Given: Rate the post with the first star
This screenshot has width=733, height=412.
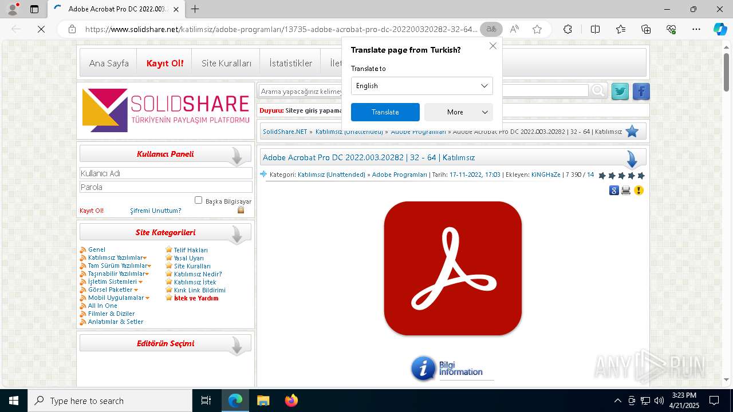Looking at the screenshot, I should pos(602,175).
